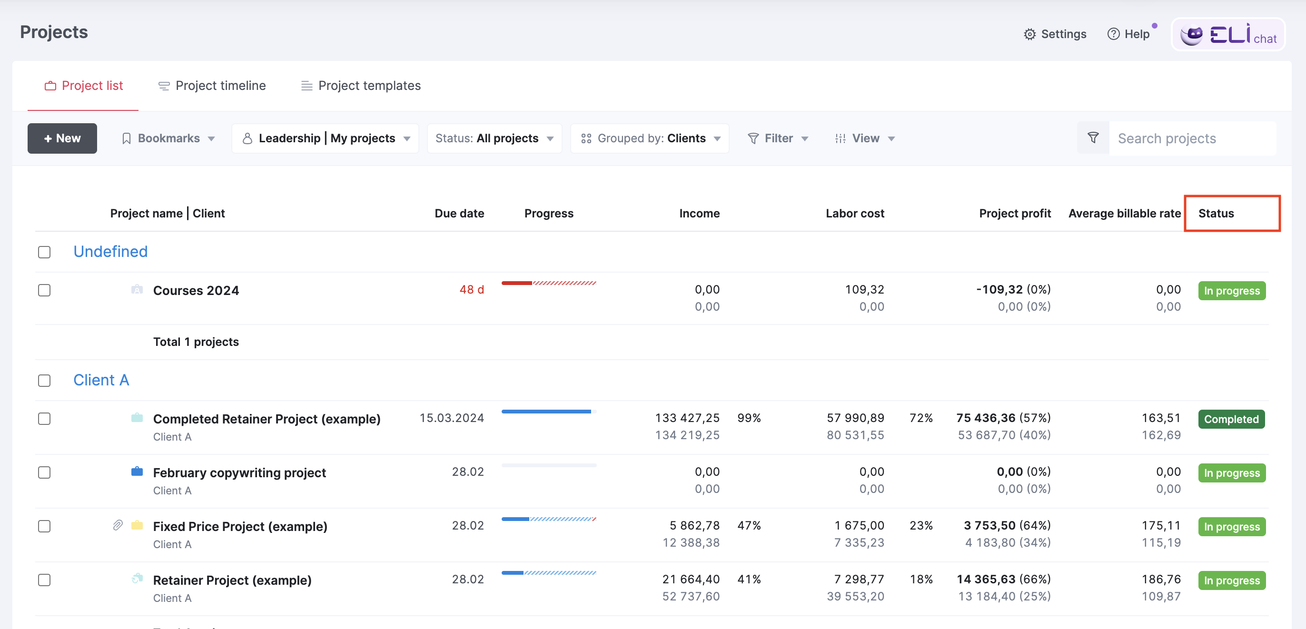Sort by Project profit column header
Image resolution: width=1306 pixels, height=629 pixels.
[x=1015, y=213]
